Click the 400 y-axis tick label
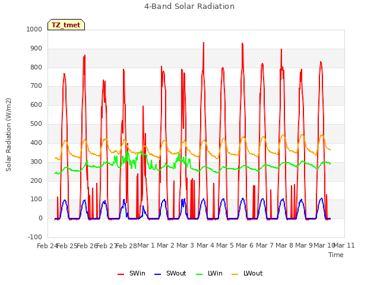Image resolution: width=380 pixels, height=285 pixels. pos(36,142)
